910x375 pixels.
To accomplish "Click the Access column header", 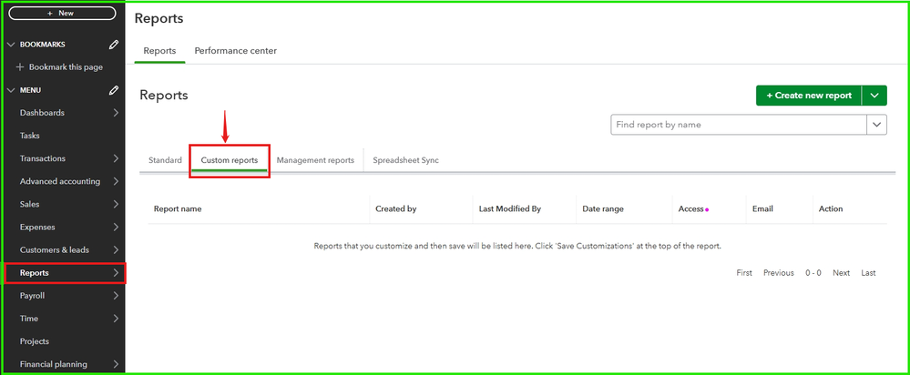I will click(691, 208).
